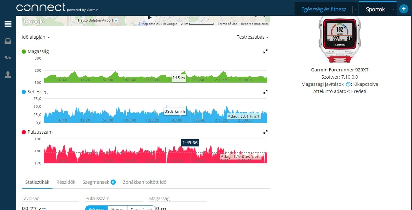Image resolution: width=412 pixels, height=210 pixels.
Task: Click the Report a map error link
Action: (255, 24)
